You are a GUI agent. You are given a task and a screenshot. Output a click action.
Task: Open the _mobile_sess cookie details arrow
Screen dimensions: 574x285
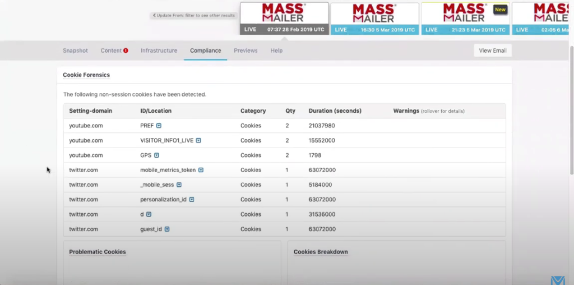coord(179,185)
